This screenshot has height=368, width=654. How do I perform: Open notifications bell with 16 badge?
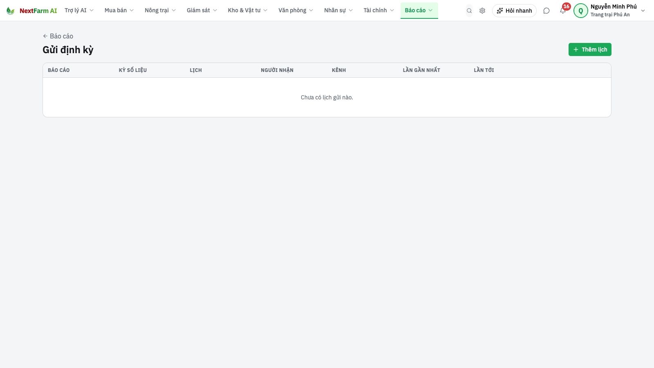pos(563,11)
